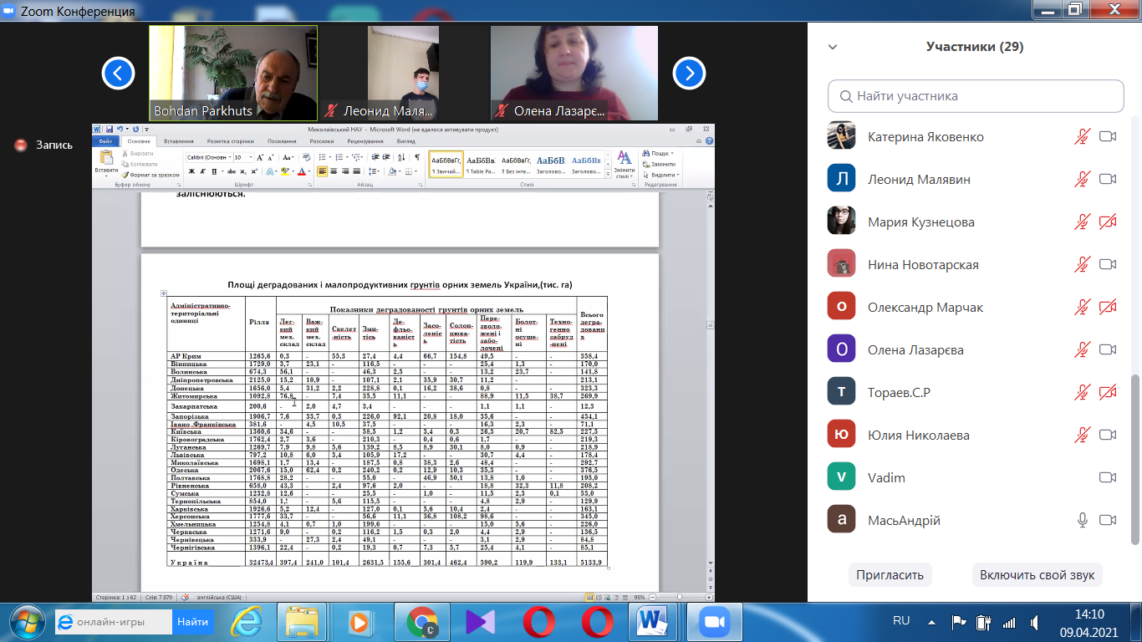Click the Пригласить button

(x=890, y=575)
